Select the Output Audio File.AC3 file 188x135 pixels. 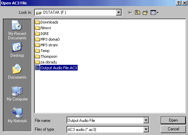tap(56, 68)
